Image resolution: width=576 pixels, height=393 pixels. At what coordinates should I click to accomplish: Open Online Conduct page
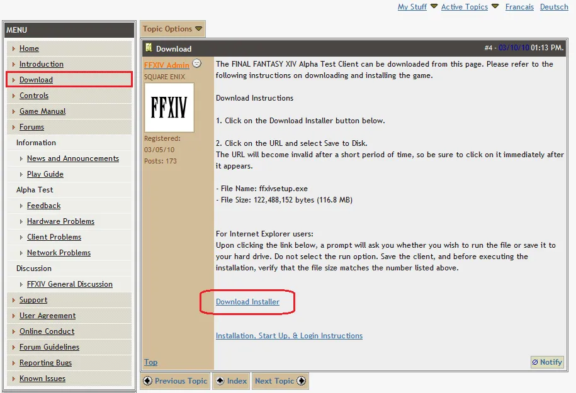pos(47,331)
